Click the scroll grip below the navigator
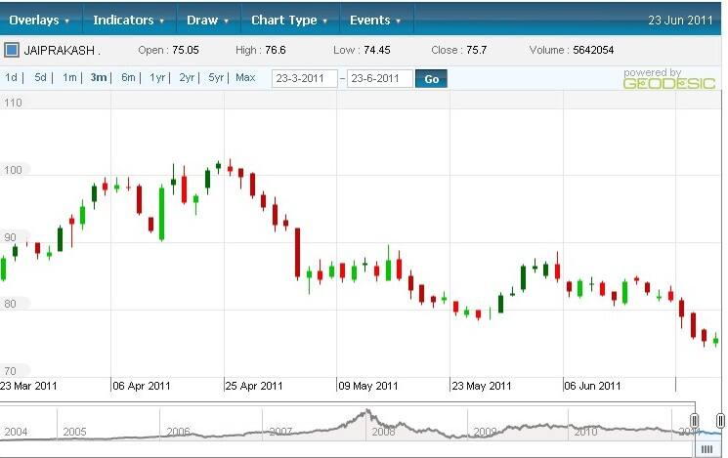Image resolution: width=728 pixels, height=458 pixels. click(x=707, y=448)
